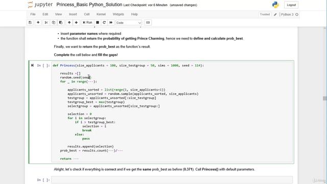The width and height of the screenshot is (327, 184).
Task: Click the 'Alright, let's check' paragraph
Action: [x=154, y=169]
